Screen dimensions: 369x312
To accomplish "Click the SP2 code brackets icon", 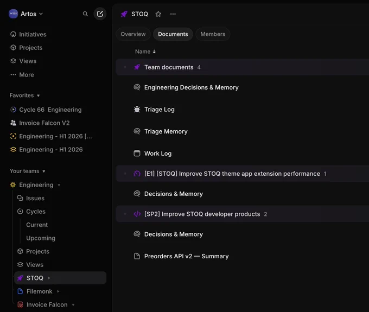I will pyautogui.click(x=137, y=214).
